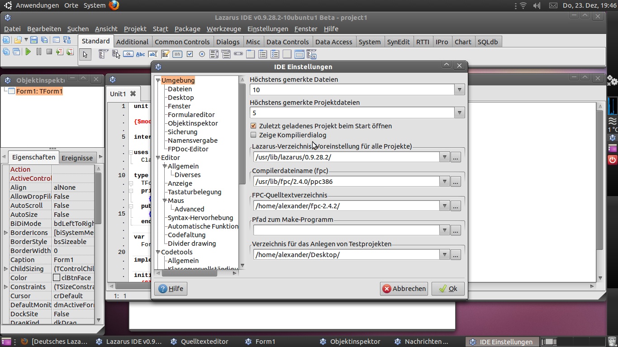618x347 pixels.
Task: Collapse the Editor node in settings tree
Action: coord(158,158)
